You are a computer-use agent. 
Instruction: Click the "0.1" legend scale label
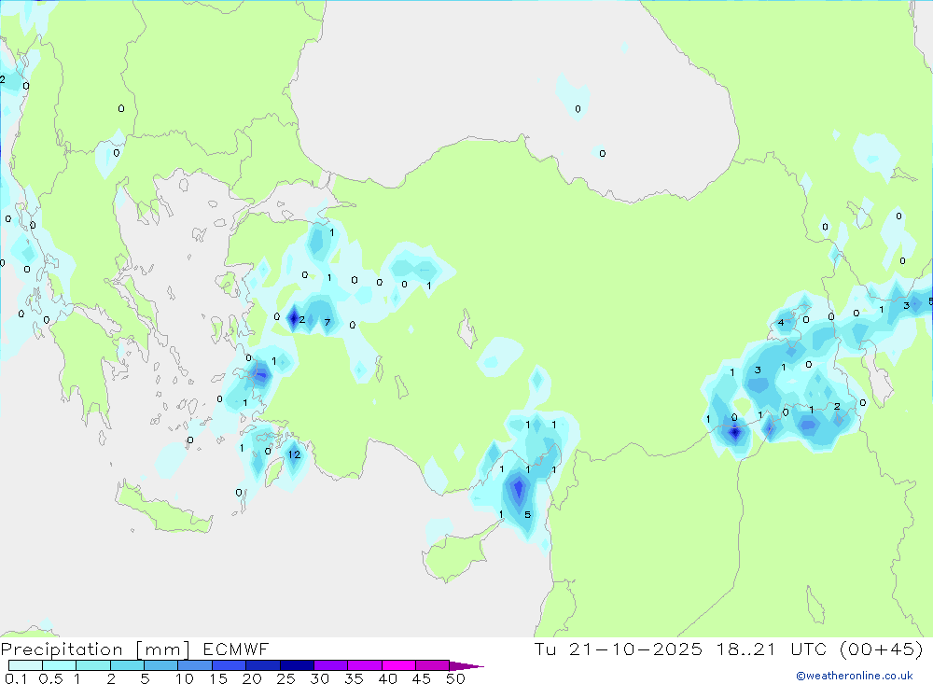click(x=16, y=678)
